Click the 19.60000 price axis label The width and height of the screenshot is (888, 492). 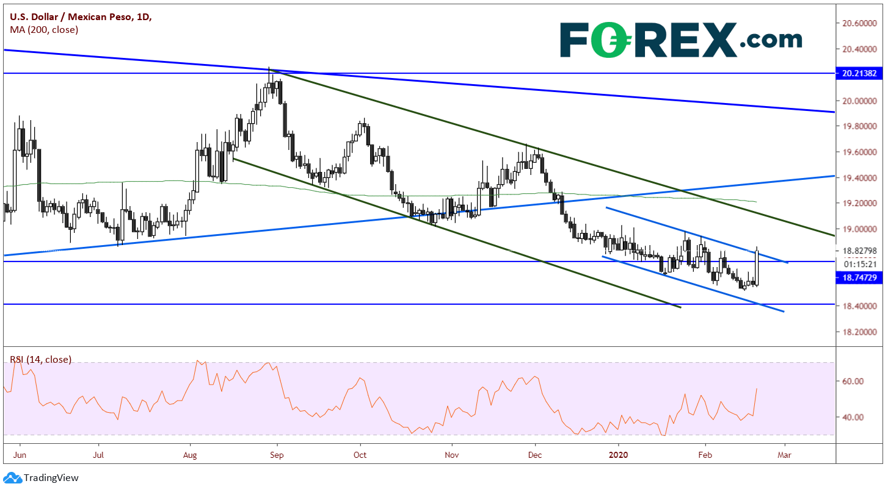pos(860,152)
